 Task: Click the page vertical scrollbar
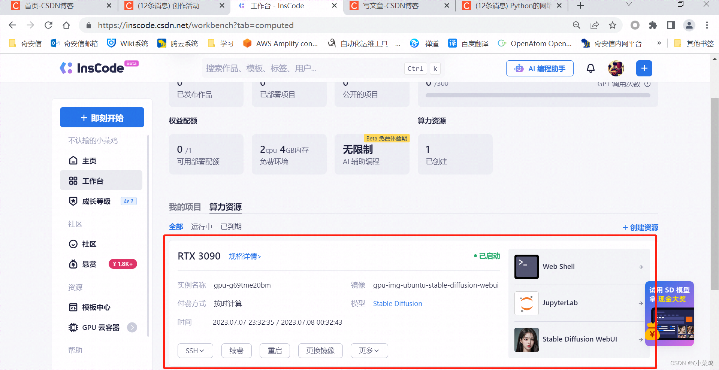pyautogui.click(x=715, y=194)
